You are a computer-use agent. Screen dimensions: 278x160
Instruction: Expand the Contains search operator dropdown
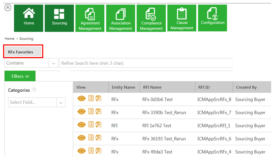[x=54, y=63]
